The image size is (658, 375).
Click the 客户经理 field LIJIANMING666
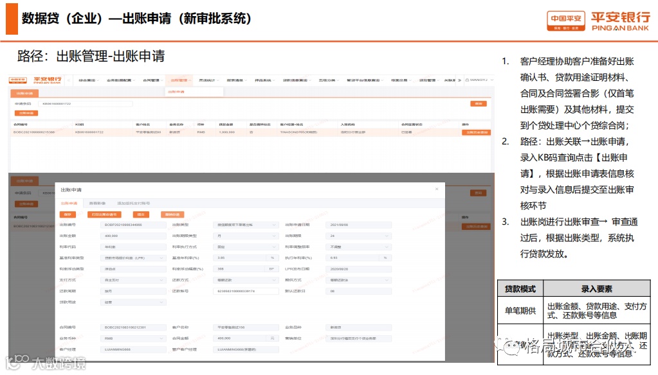click(133, 349)
